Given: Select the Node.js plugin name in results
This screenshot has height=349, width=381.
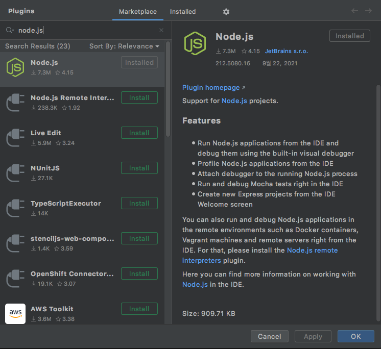Looking at the screenshot, I should (44, 63).
